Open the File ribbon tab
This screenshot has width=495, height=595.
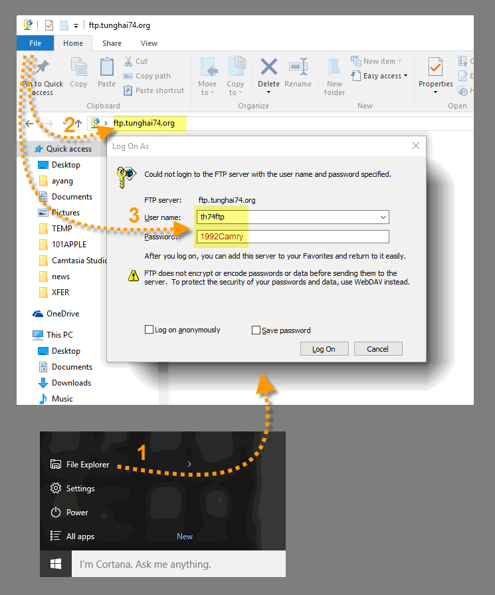35,43
